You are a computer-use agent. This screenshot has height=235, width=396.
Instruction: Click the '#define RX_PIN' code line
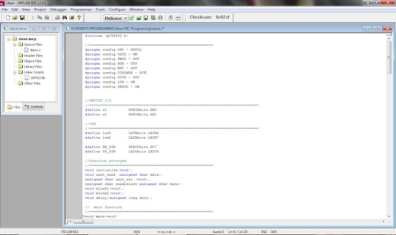click(x=121, y=147)
